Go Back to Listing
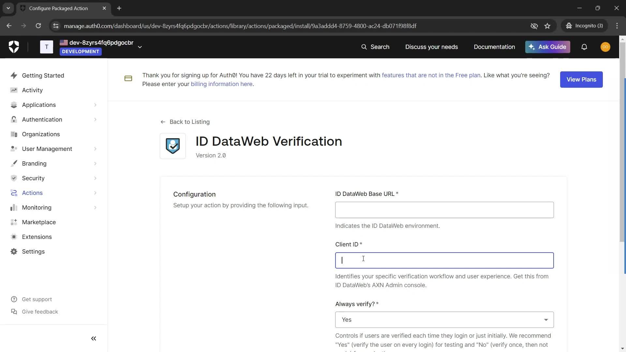 coord(185,122)
